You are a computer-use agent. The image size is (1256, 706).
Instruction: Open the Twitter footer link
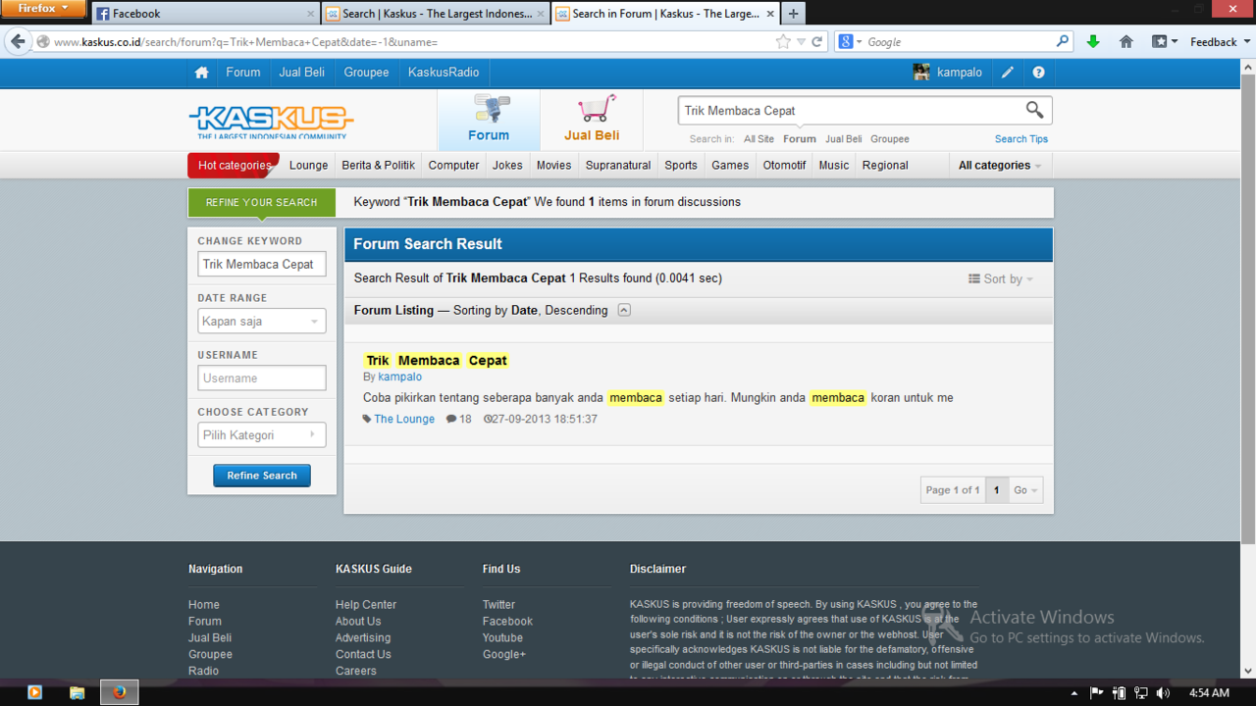(x=498, y=605)
